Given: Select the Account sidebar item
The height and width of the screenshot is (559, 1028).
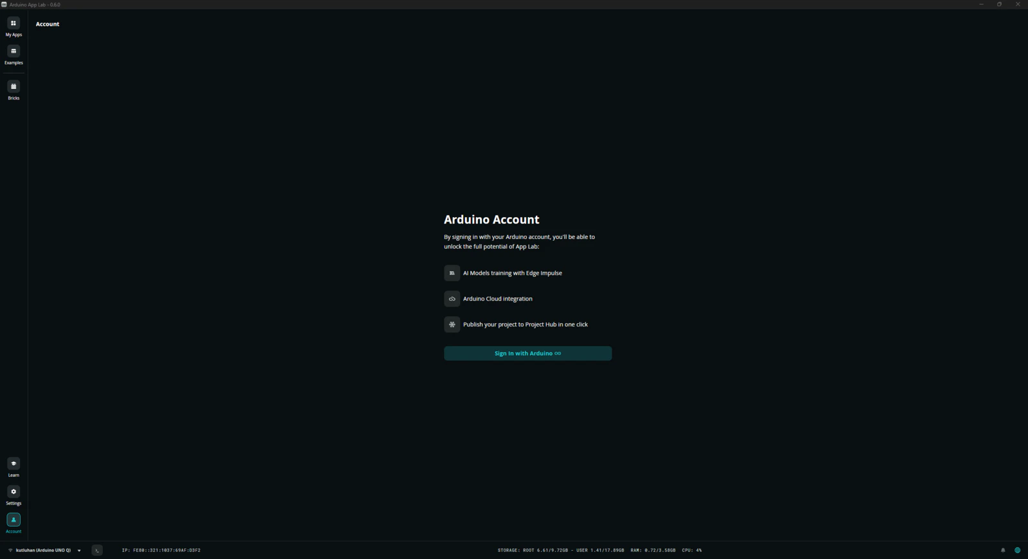Looking at the screenshot, I should [13, 523].
